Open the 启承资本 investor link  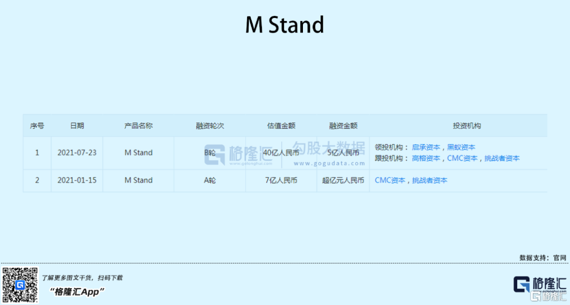click(426, 147)
